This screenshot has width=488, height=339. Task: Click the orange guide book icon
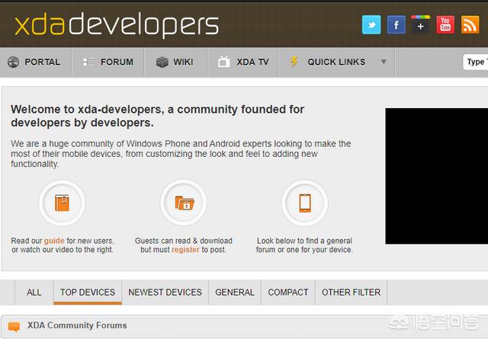point(63,203)
